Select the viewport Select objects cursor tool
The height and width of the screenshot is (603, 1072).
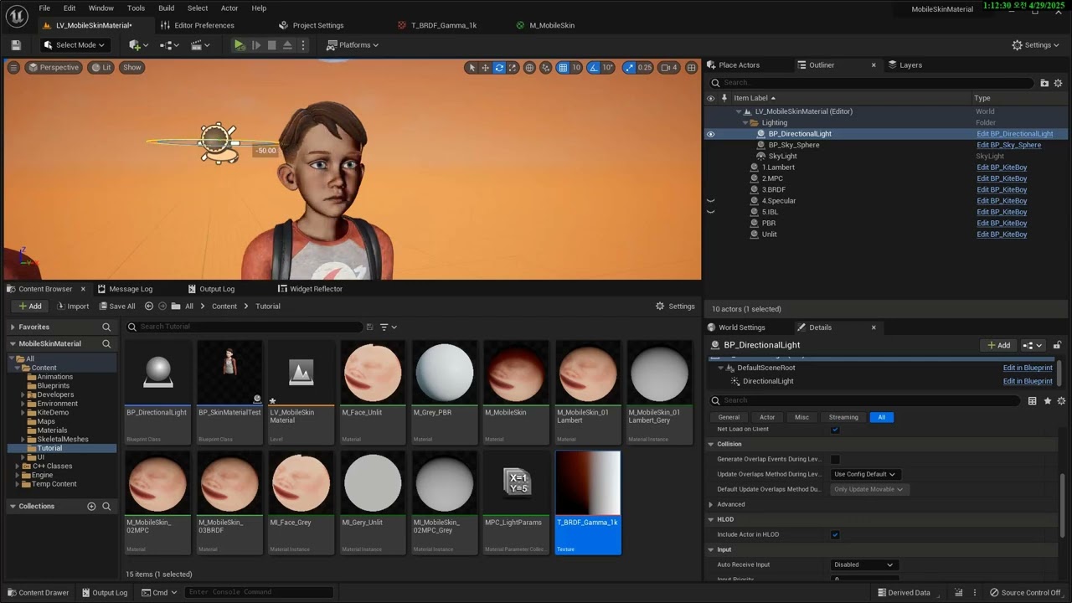pos(472,68)
